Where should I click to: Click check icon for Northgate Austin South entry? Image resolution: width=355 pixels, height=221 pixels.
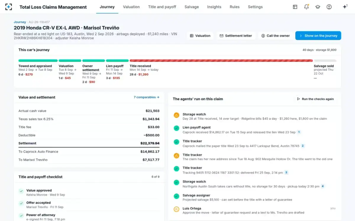click(x=176, y=182)
